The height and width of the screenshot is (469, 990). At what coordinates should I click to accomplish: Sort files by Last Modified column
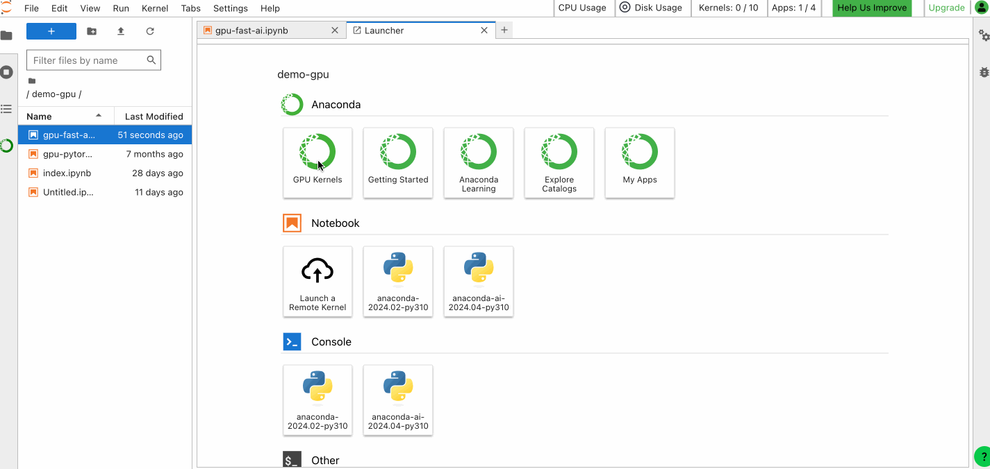click(x=152, y=117)
